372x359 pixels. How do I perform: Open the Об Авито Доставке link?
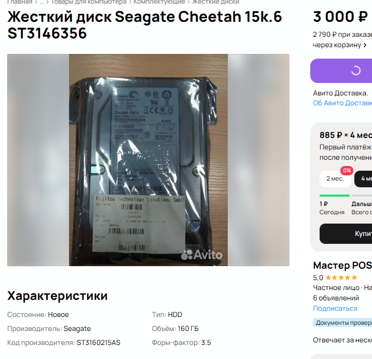[x=342, y=103]
